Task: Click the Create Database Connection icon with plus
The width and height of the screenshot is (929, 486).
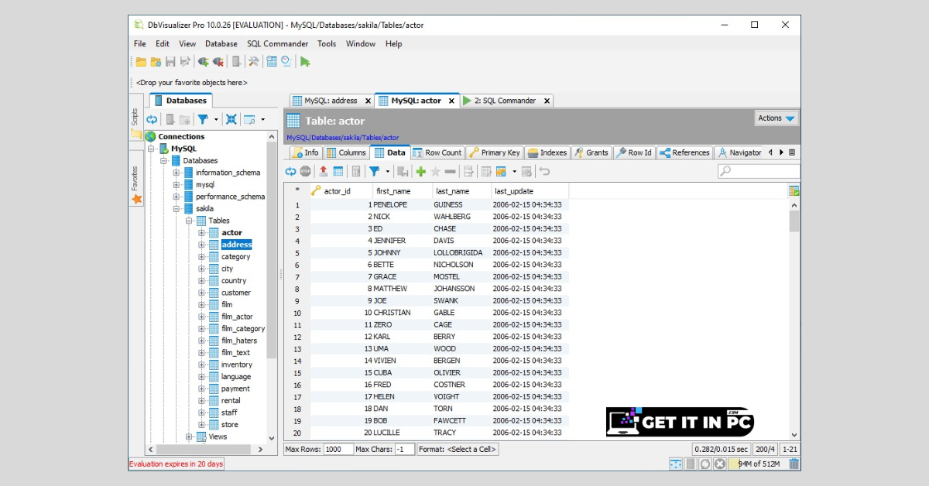Action: [x=203, y=62]
